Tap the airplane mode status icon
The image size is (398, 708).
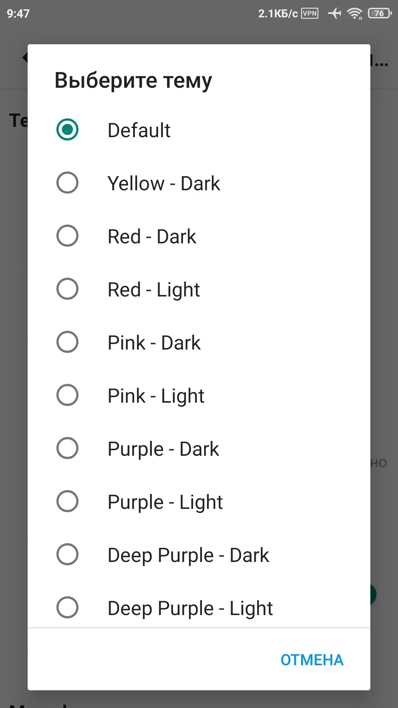(335, 14)
